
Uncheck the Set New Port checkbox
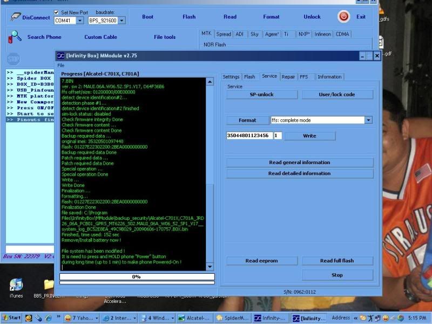[56, 12]
